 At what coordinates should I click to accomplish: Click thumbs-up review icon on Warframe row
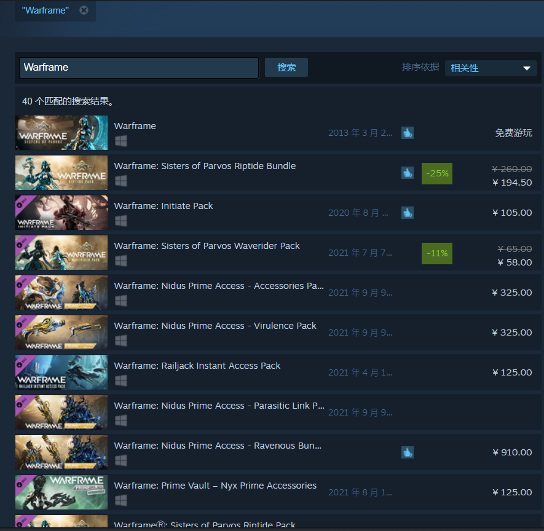click(408, 133)
